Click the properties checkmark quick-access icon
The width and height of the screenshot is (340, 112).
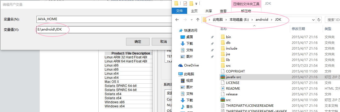185,4
